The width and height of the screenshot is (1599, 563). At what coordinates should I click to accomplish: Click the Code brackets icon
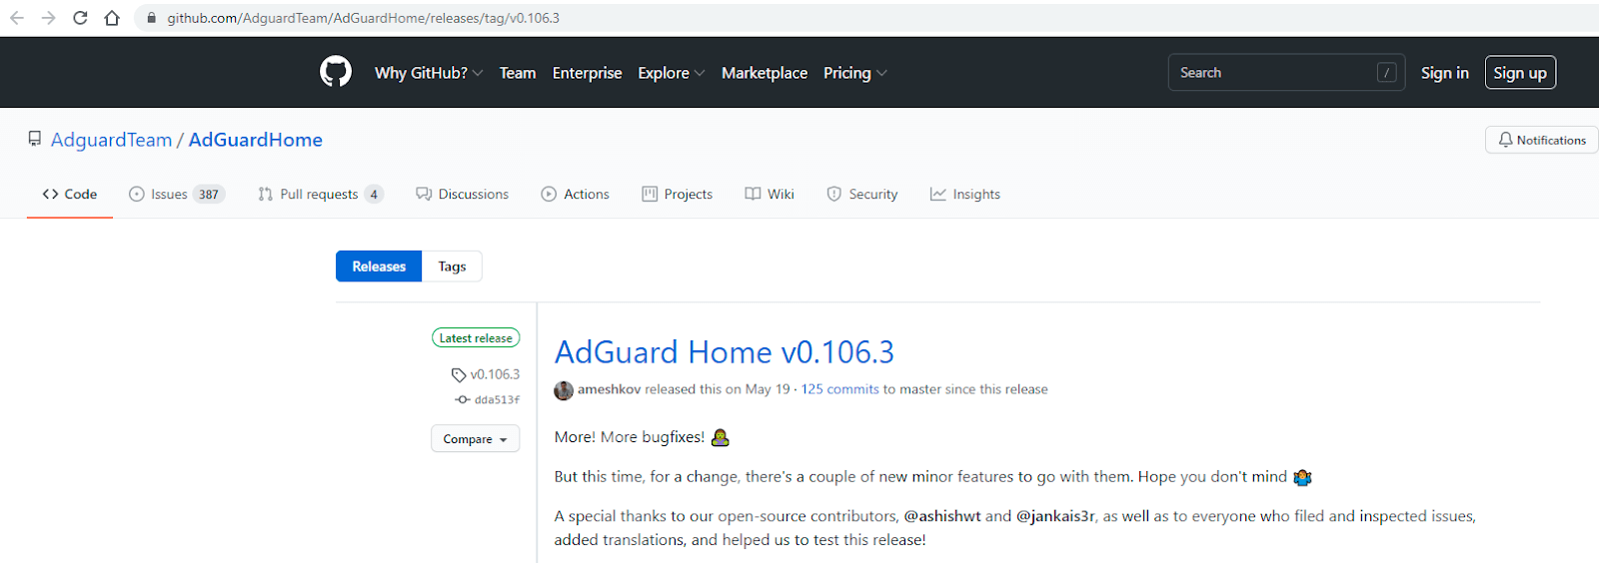point(50,194)
